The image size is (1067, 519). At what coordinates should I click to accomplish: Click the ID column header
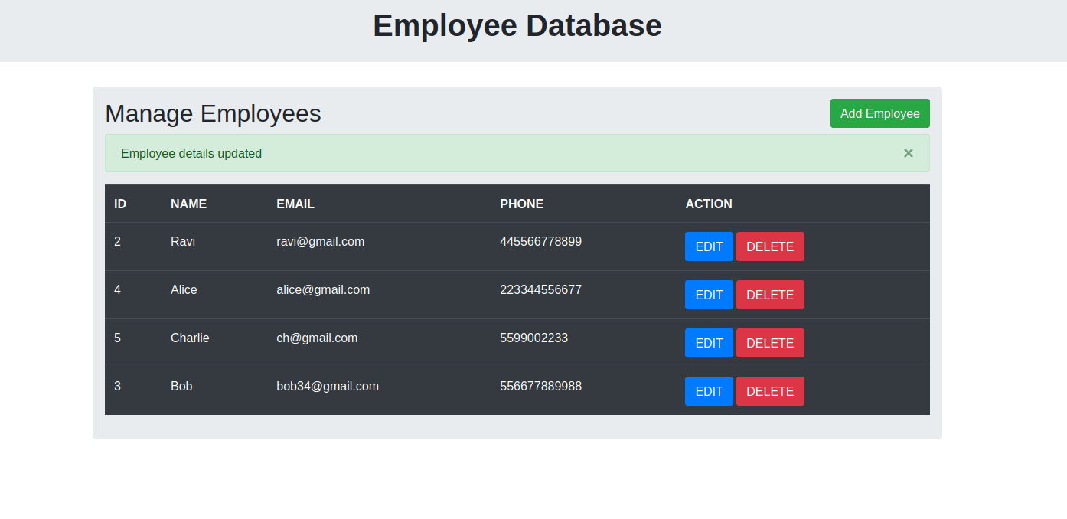[119, 204]
